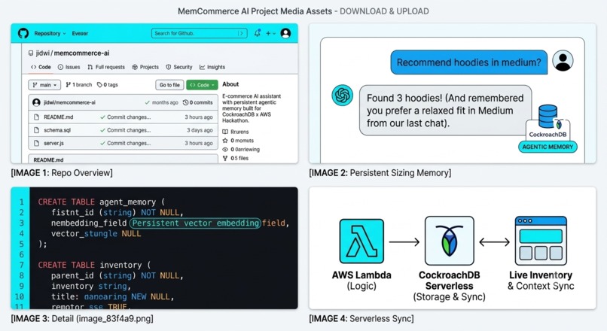
Task: Open the 0 commits history link
Action: [x=198, y=102]
